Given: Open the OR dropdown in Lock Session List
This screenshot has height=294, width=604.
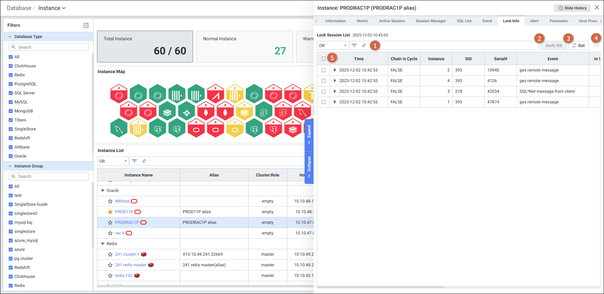Looking at the screenshot, I should point(333,46).
